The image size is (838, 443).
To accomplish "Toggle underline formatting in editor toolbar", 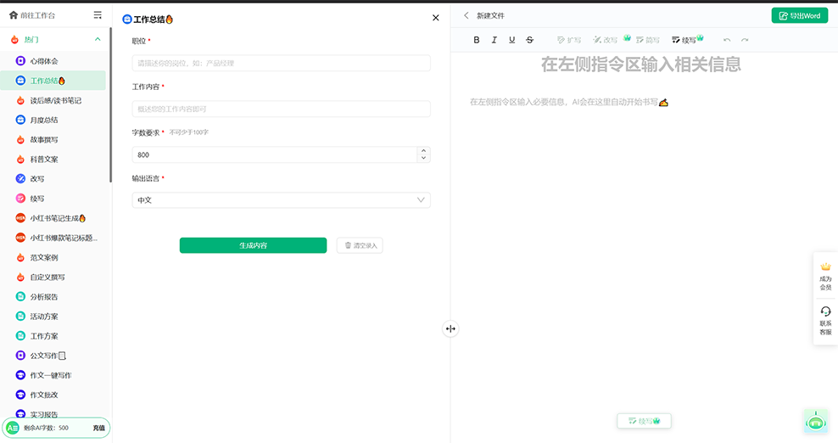I will click(512, 40).
